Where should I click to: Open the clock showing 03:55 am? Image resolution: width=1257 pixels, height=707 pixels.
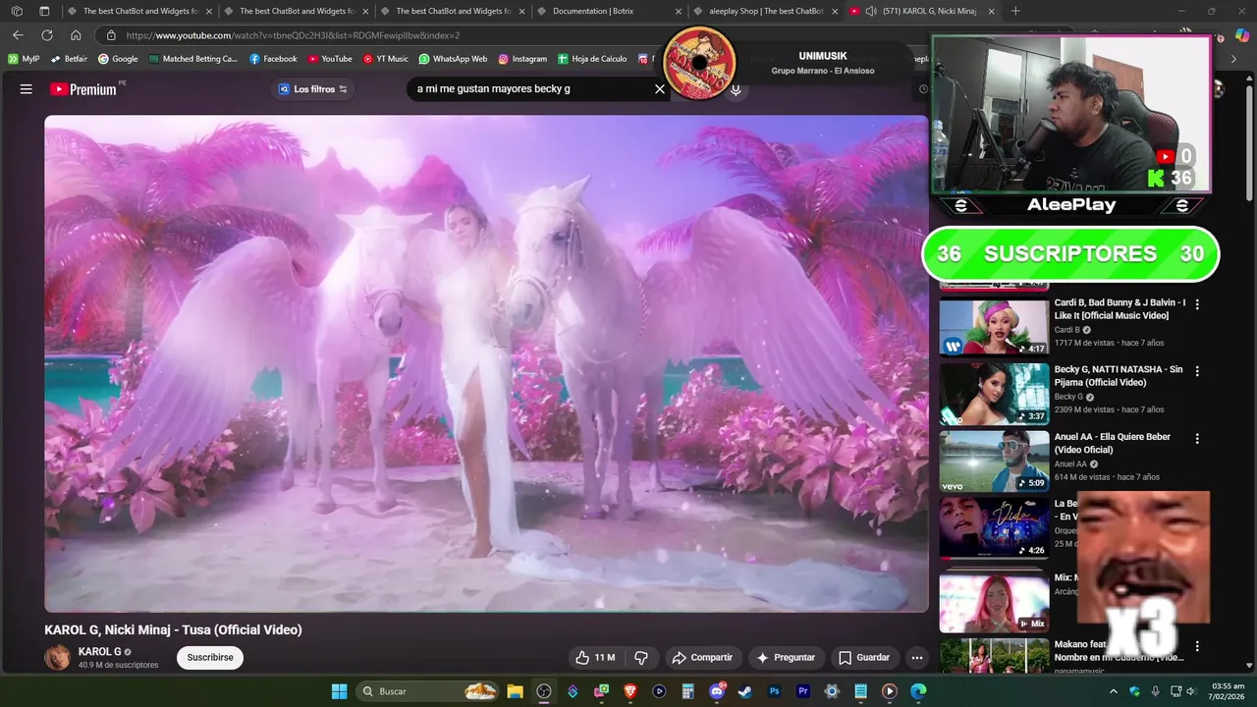point(1229,691)
